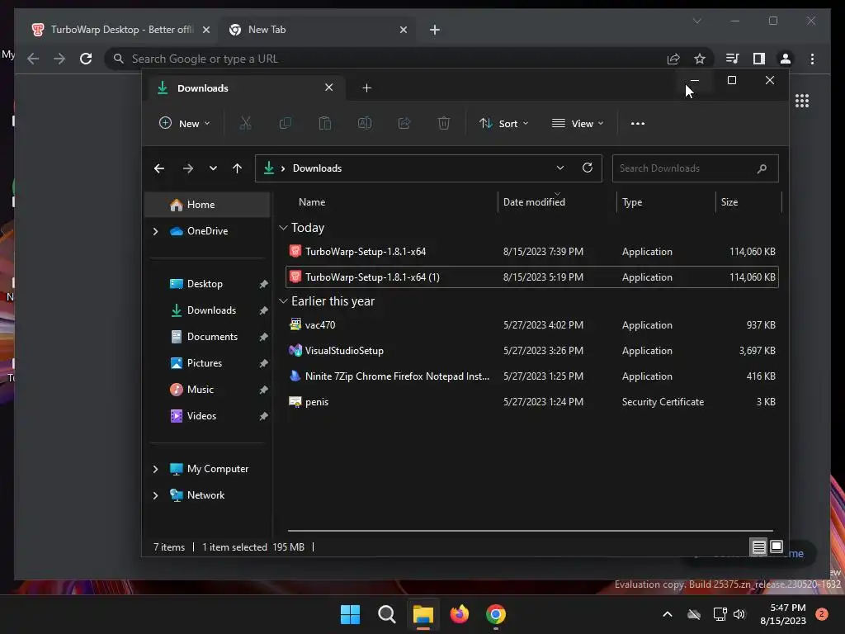845x634 pixels.
Task: Select Desktop in navigation pane
Action: [x=207, y=284]
